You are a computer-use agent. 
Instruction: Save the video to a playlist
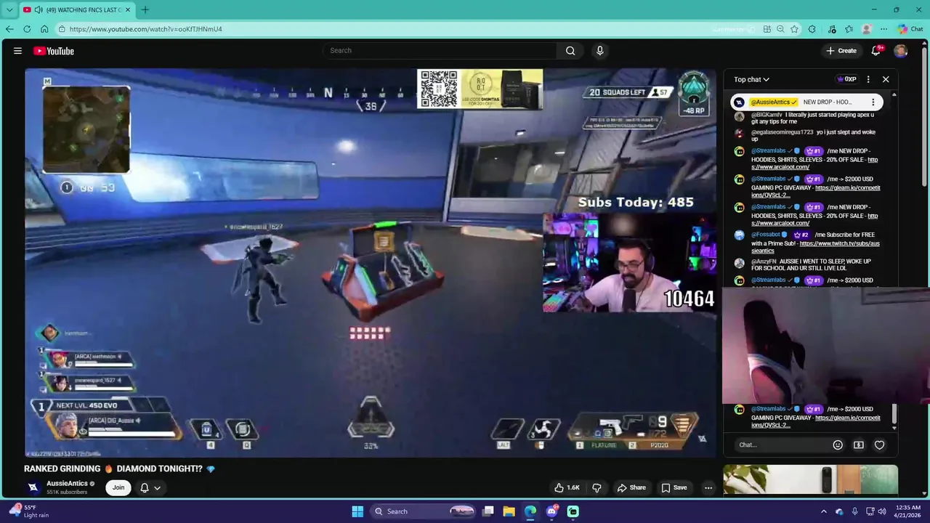(674, 487)
